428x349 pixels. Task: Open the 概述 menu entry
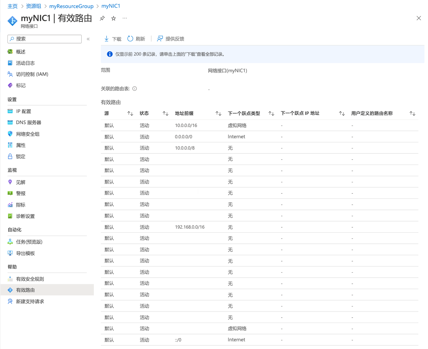pos(20,51)
